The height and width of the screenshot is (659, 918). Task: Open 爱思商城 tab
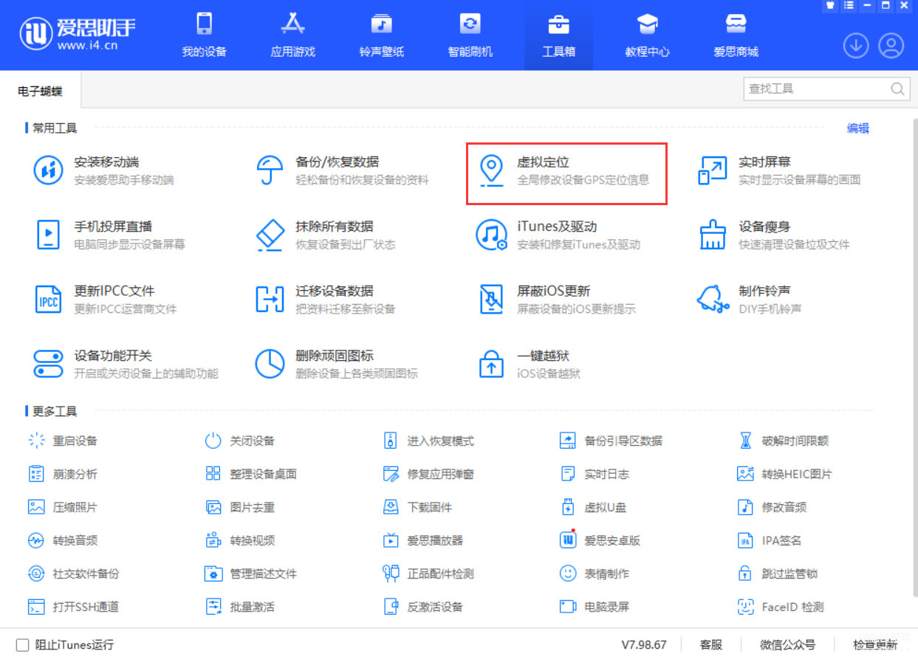[x=736, y=35]
